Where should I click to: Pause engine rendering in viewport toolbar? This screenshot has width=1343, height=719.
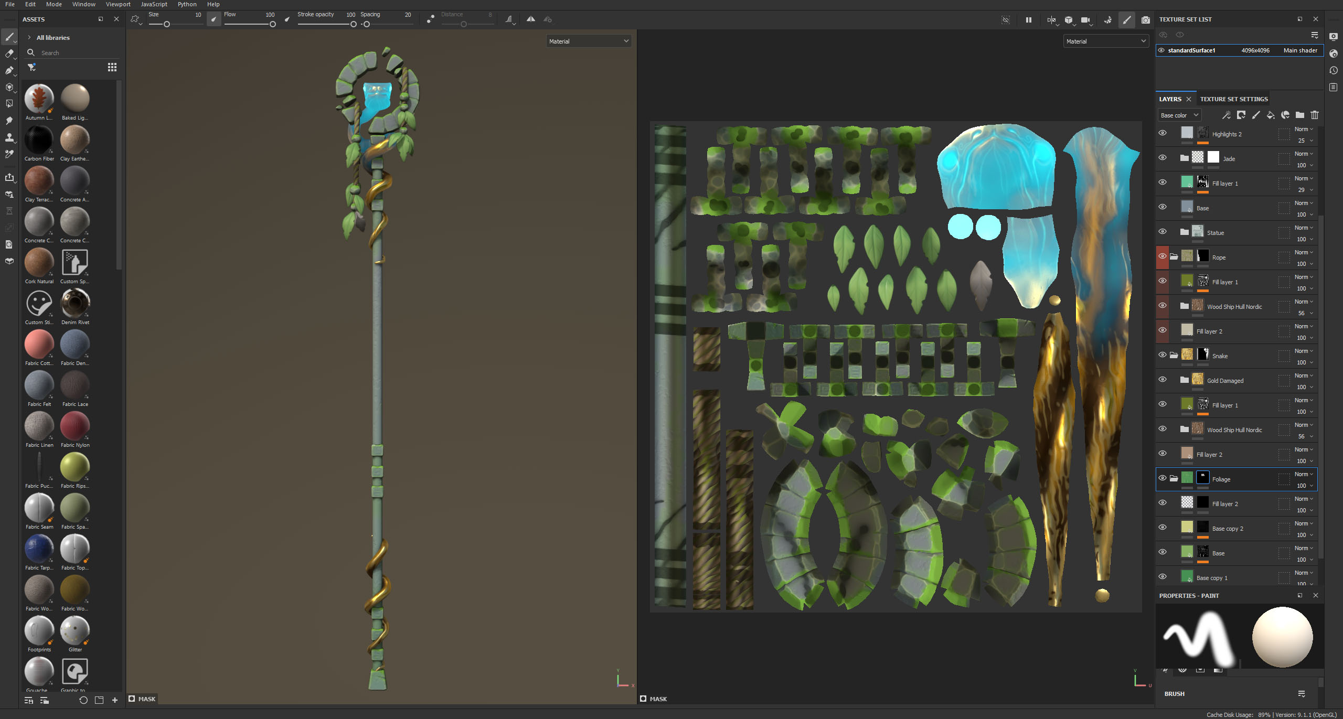[x=1028, y=20]
